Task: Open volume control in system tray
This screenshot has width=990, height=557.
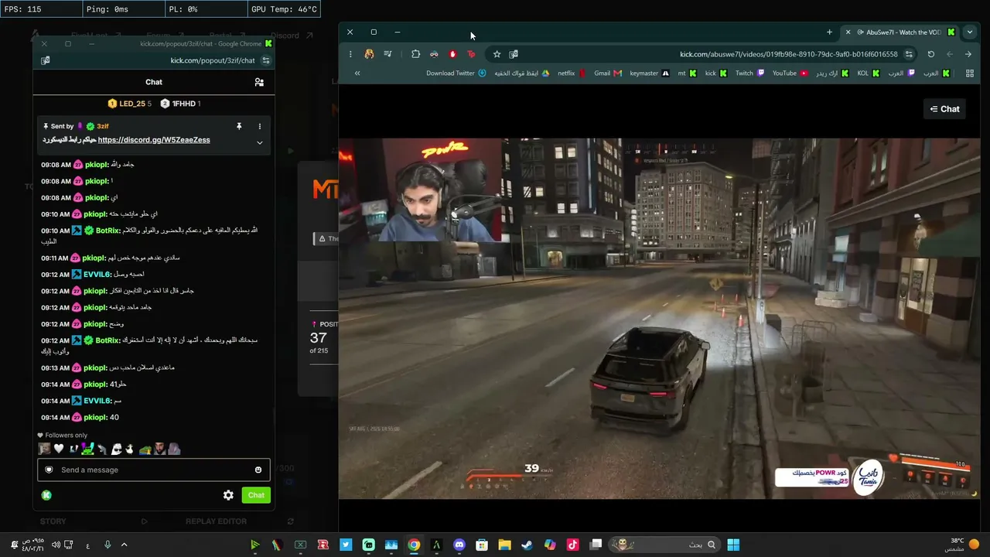Action: point(56,545)
